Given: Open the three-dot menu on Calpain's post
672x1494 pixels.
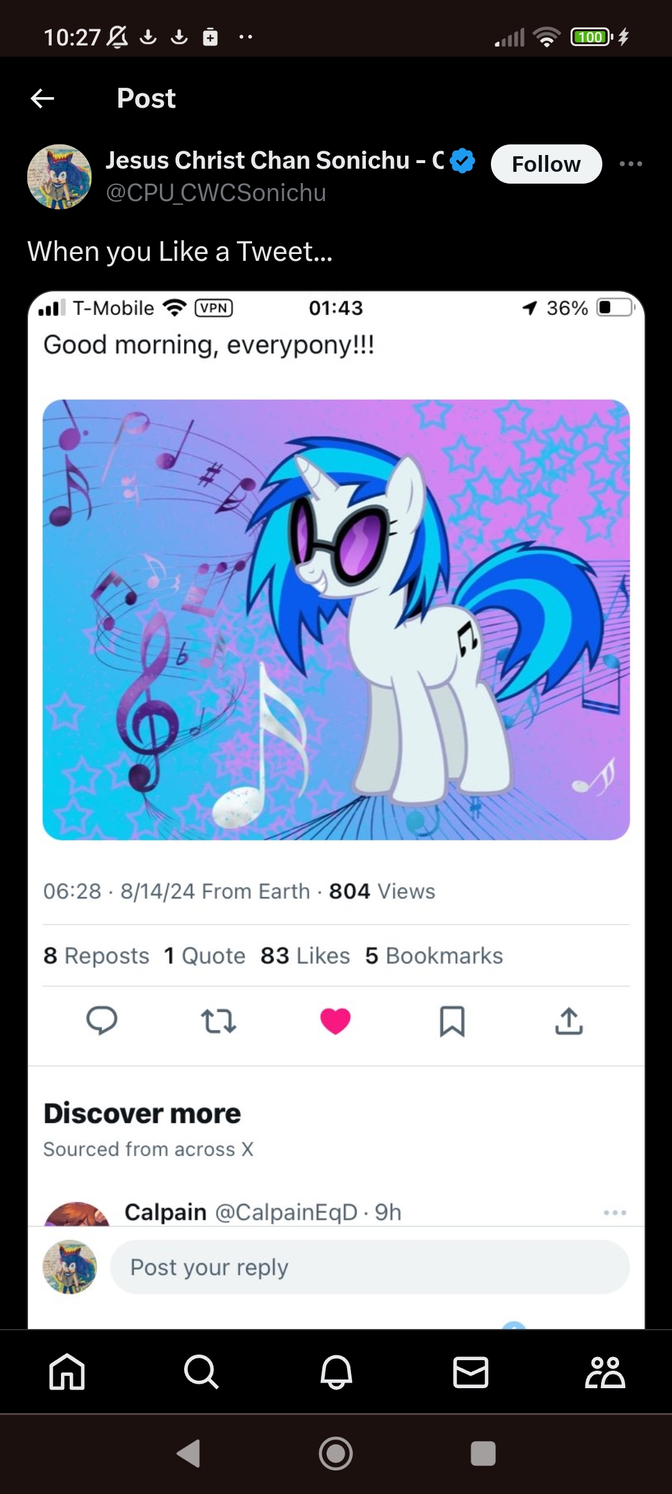Looking at the screenshot, I should pos(615,1212).
